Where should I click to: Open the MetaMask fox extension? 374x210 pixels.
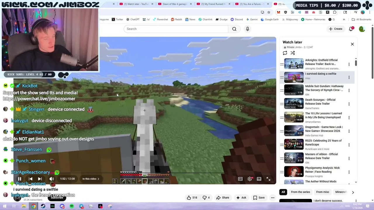click(x=278, y=12)
